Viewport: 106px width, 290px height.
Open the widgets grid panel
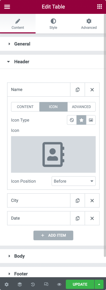[x=99, y=7]
